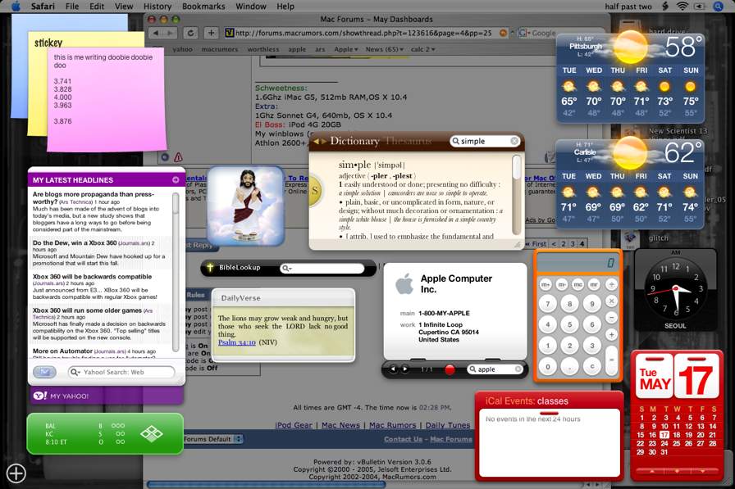
Task: Click the Dictionary widget forward arrow
Action: [x=323, y=142]
